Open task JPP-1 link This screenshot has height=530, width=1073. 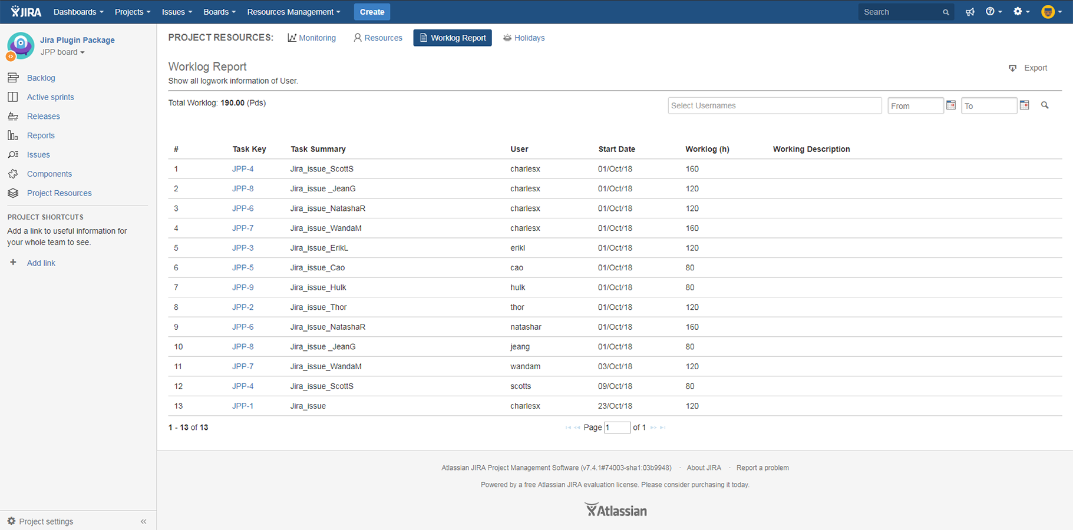pos(243,406)
